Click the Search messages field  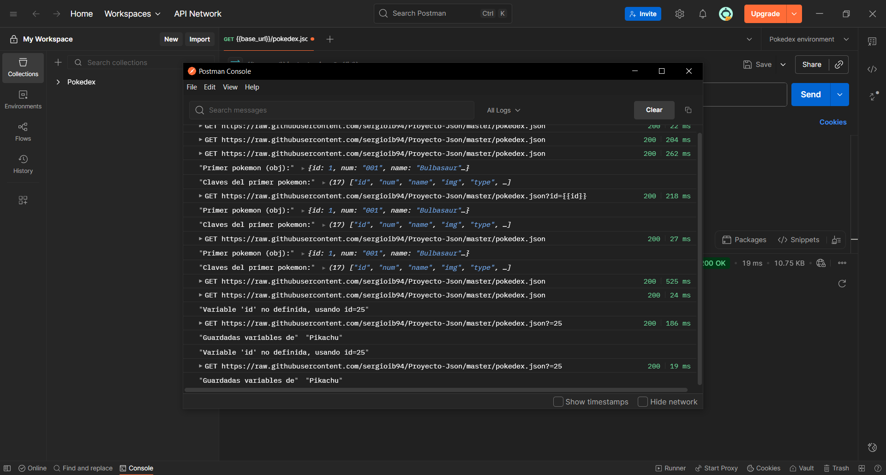pos(332,110)
